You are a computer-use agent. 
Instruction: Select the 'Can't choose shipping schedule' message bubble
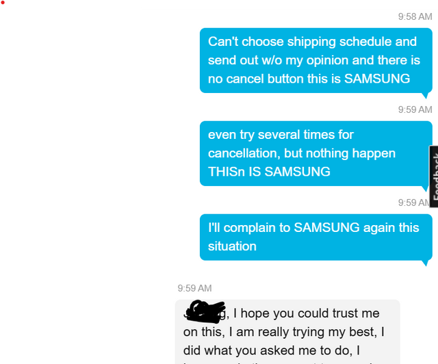[x=316, y=60]
